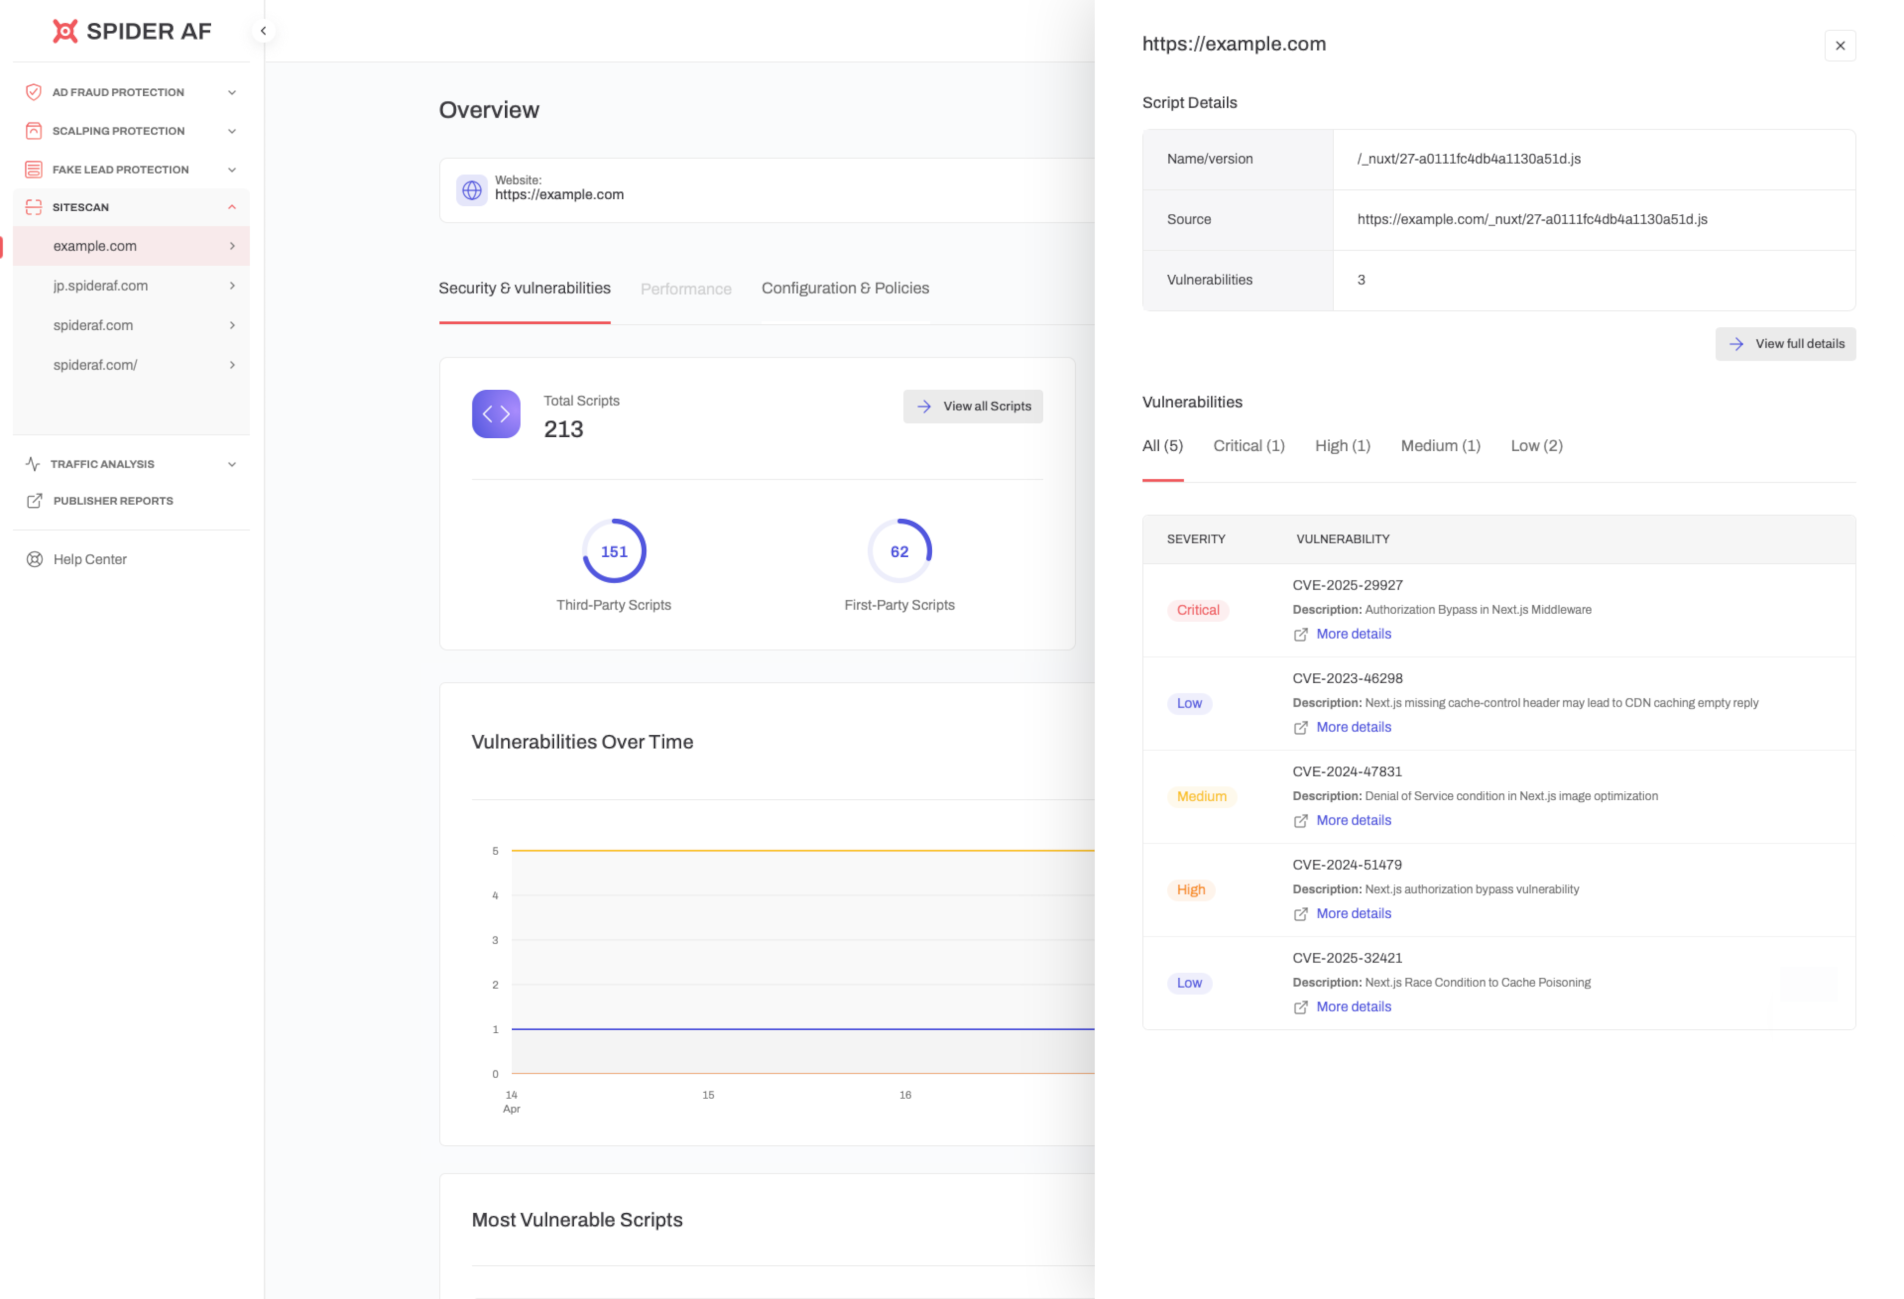This screenshot has height=1299, width=1904.
Task: Open the spideraf.com/ site chevron
Action: [233, 364]
